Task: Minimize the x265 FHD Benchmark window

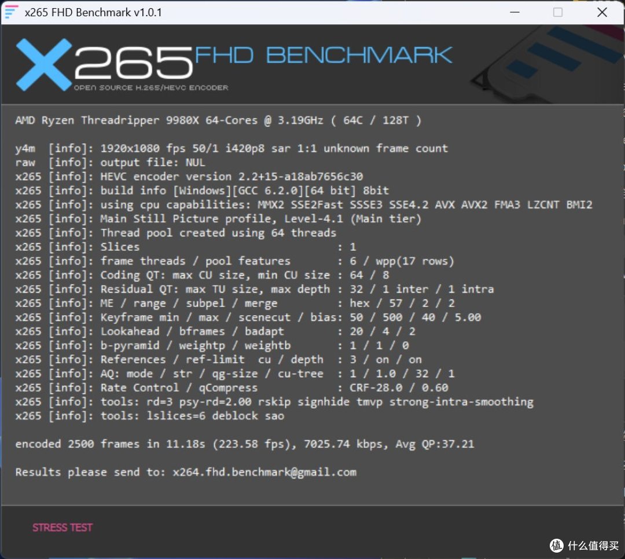Action: [514, 12]
